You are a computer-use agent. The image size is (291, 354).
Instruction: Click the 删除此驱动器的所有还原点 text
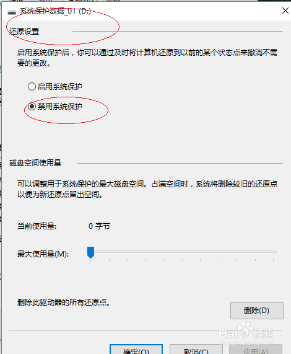click(64, 303)
